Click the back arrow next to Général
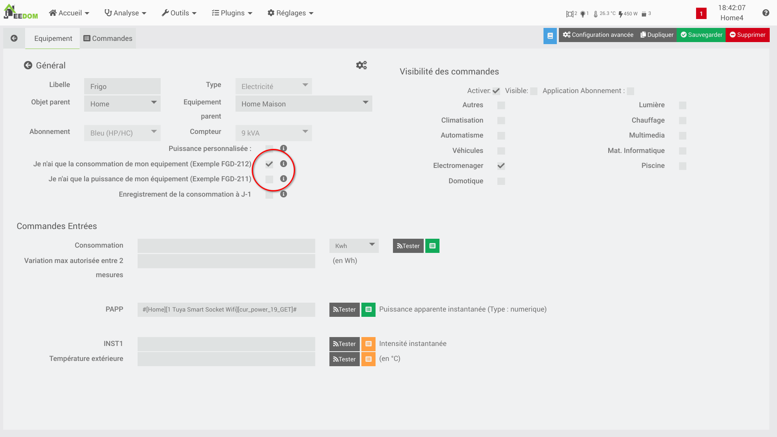This screenshot has width=777, height=437. (28, 65)
